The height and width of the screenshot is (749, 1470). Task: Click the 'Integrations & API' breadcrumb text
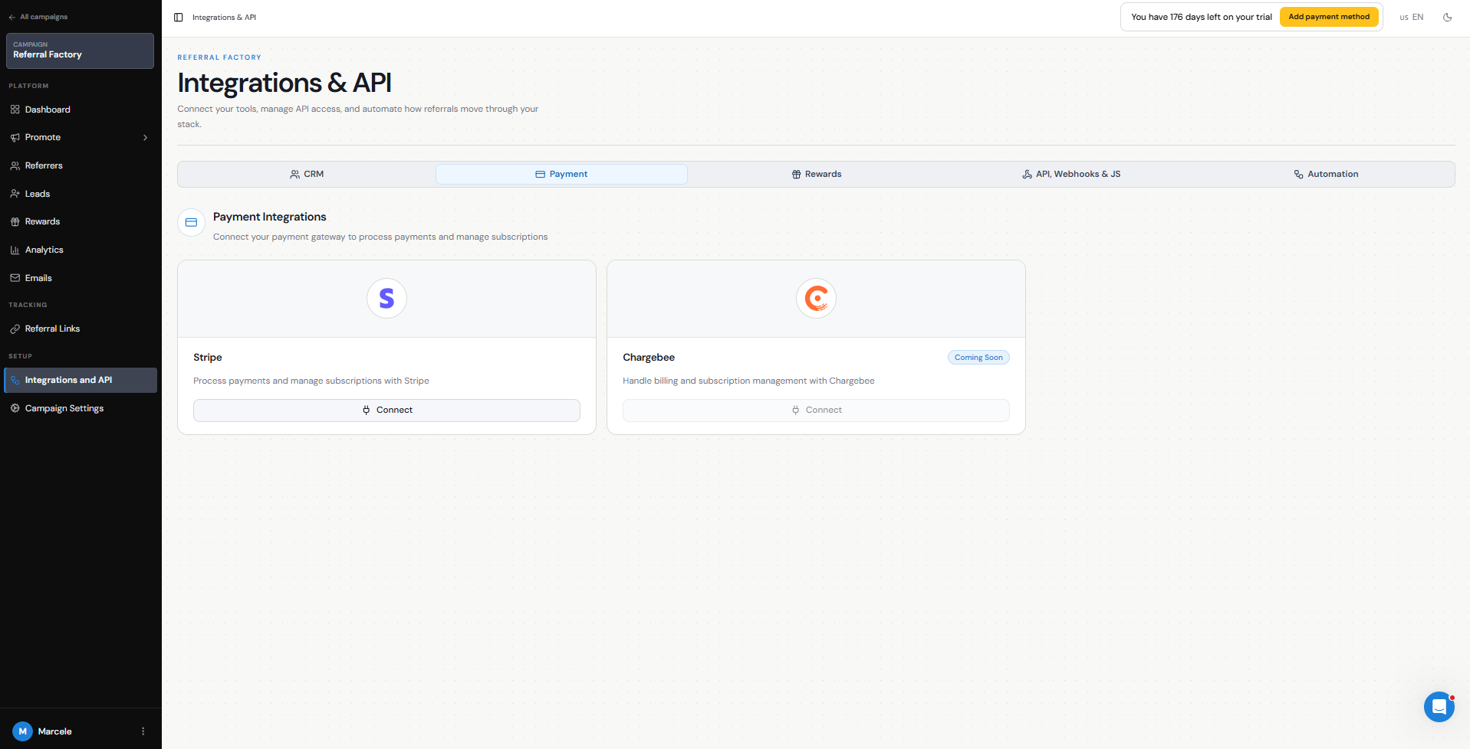pyautogui.click(x=224, y=17)
